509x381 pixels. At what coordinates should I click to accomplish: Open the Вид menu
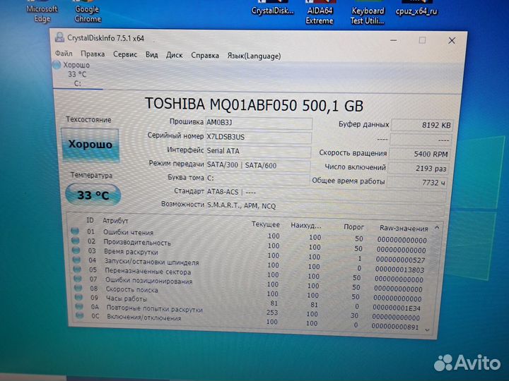pyautogui.click(x=151, y=55)
